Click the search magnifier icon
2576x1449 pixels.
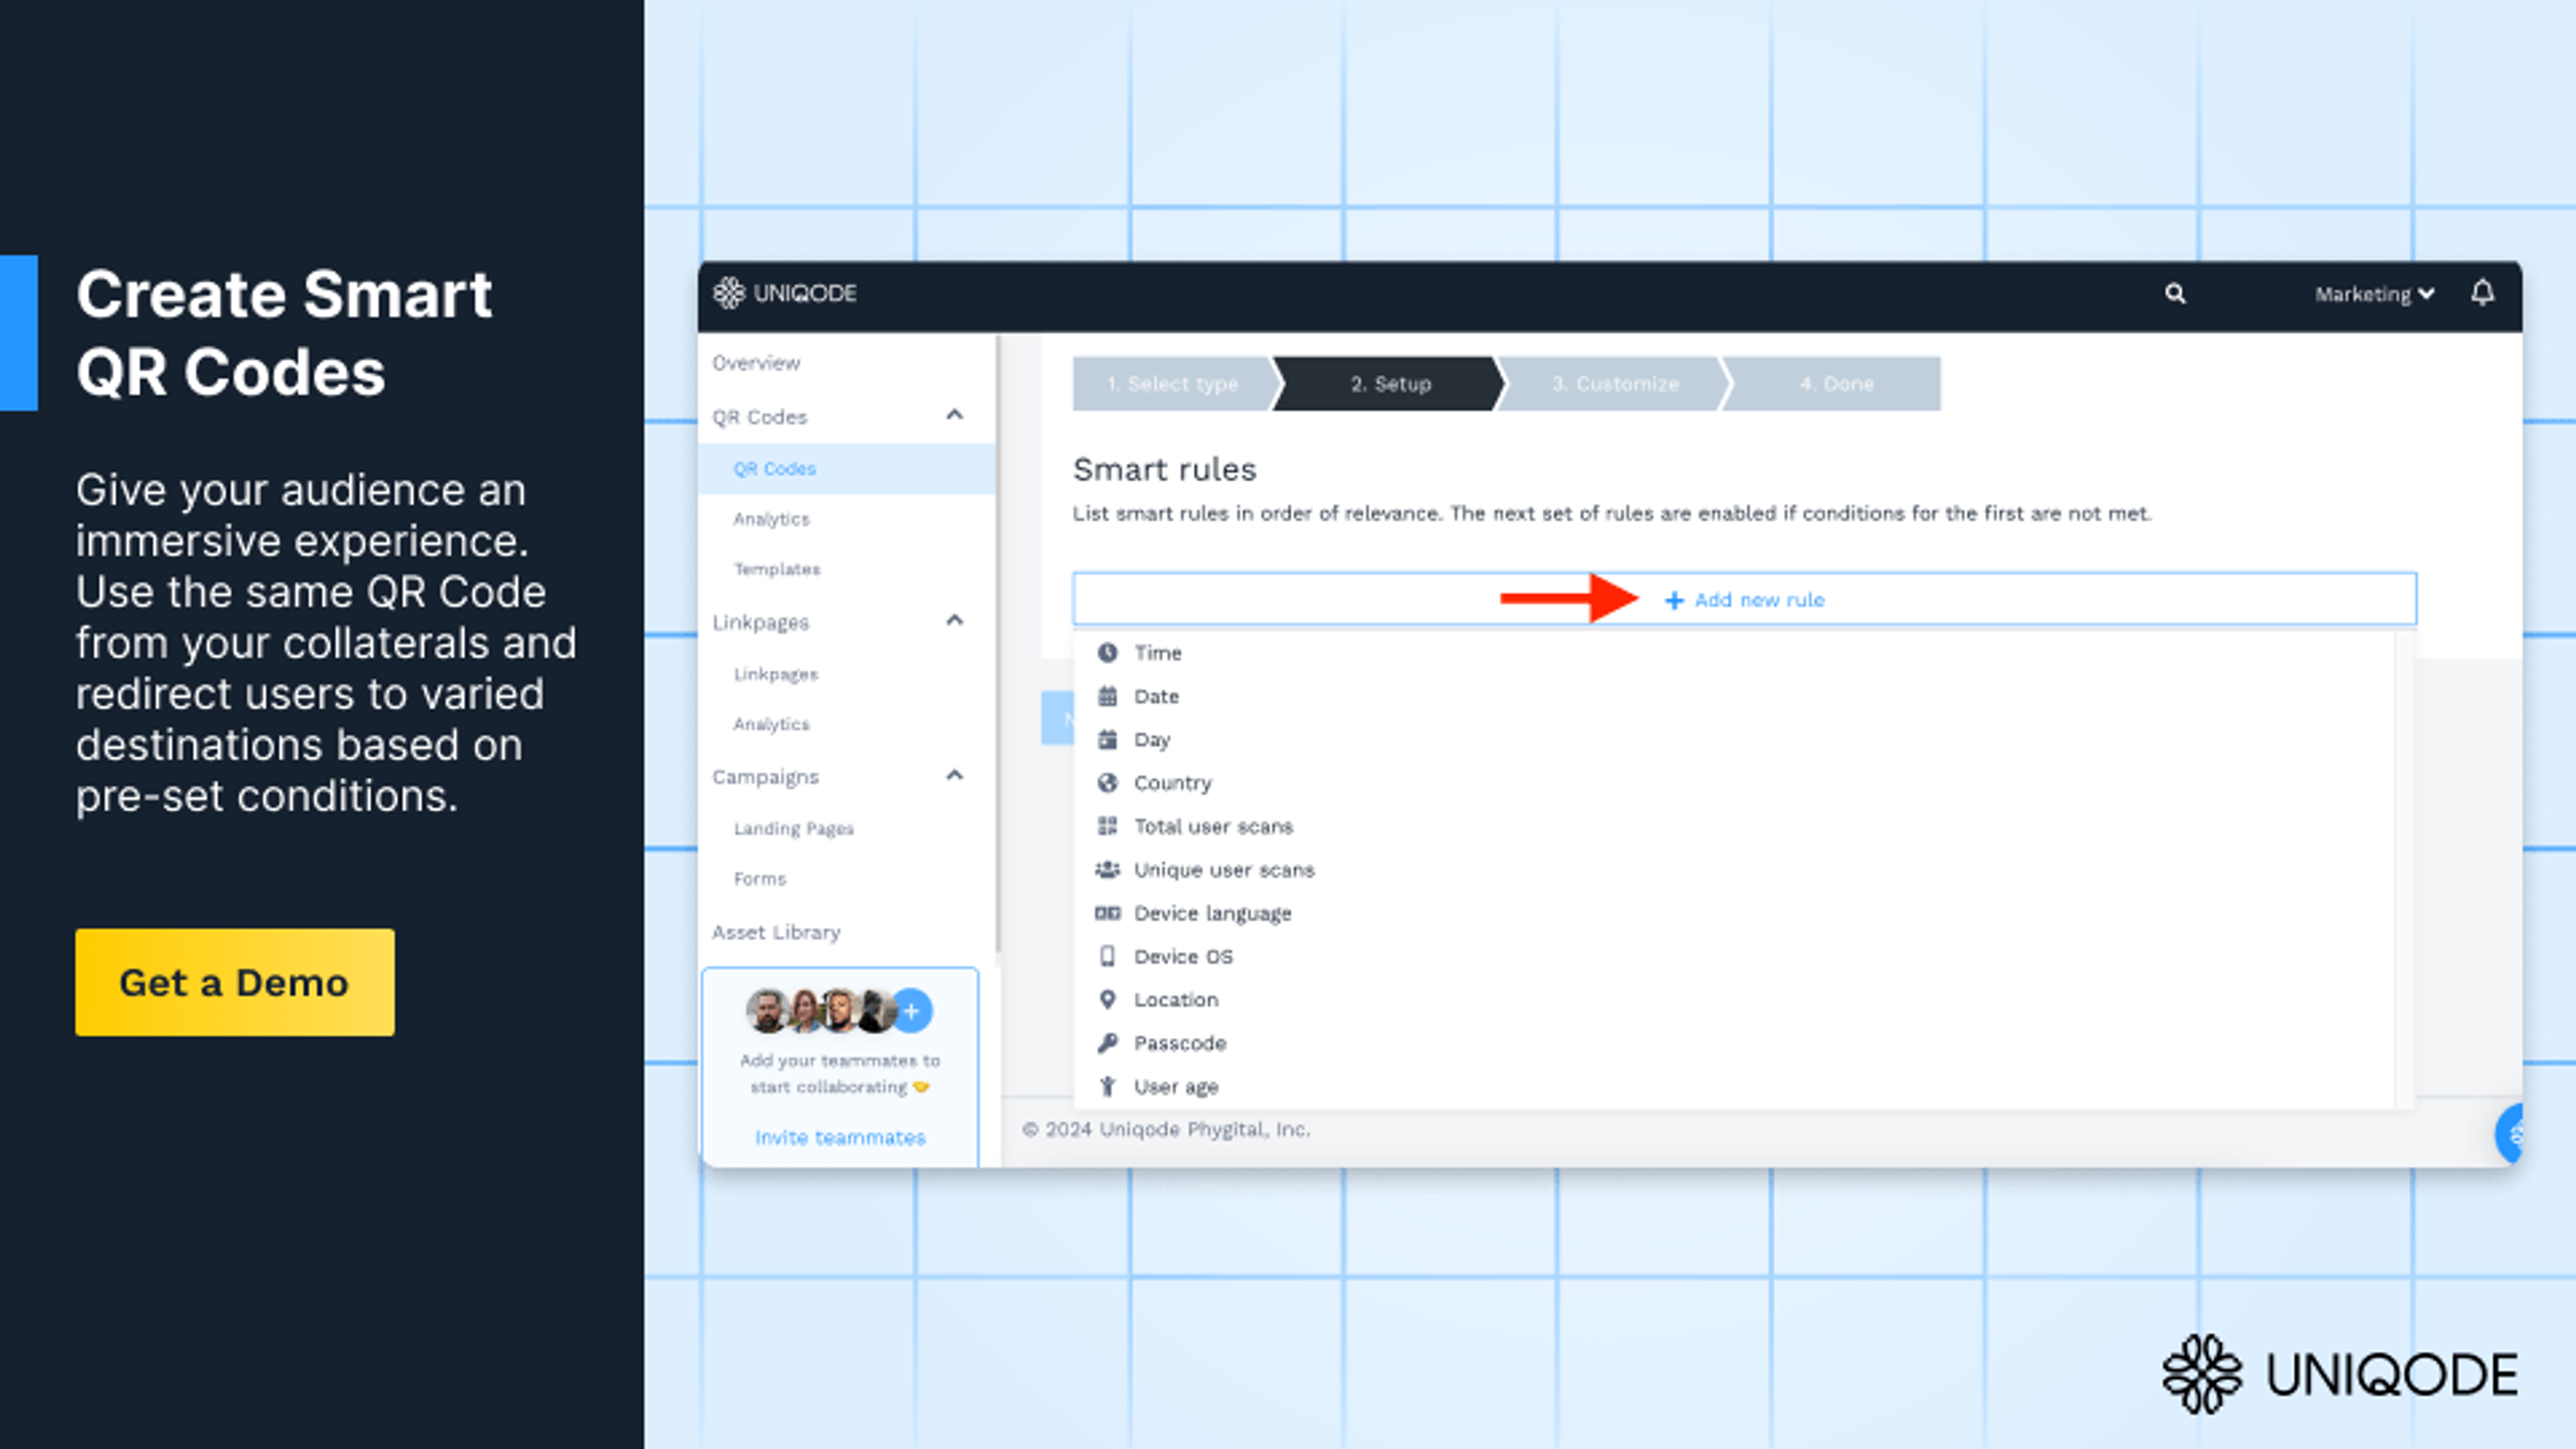(x=2175, y=293)
